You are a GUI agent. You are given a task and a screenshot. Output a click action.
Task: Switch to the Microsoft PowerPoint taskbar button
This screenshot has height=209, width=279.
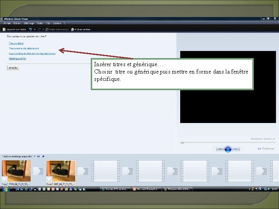point(146,189)
